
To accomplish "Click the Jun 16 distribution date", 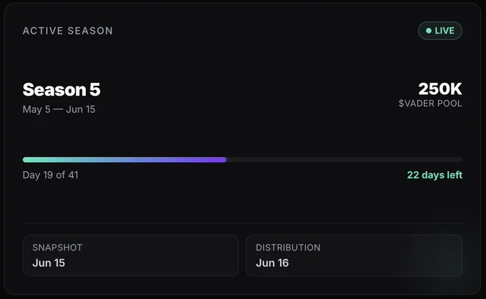I will [x=272, y=263].
